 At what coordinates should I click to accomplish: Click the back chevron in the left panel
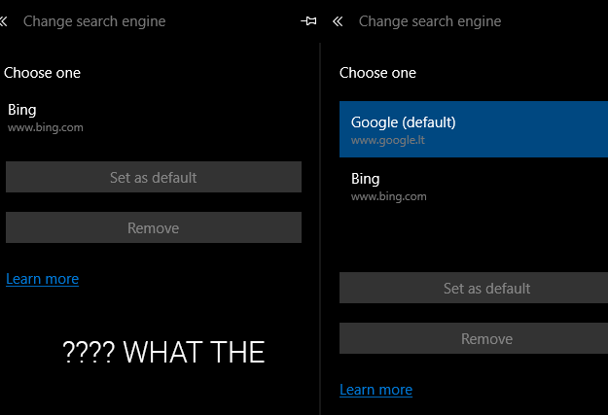point(4,21)
